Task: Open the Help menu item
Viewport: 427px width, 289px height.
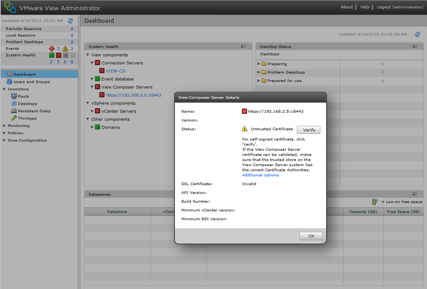Action: (364, 7)
